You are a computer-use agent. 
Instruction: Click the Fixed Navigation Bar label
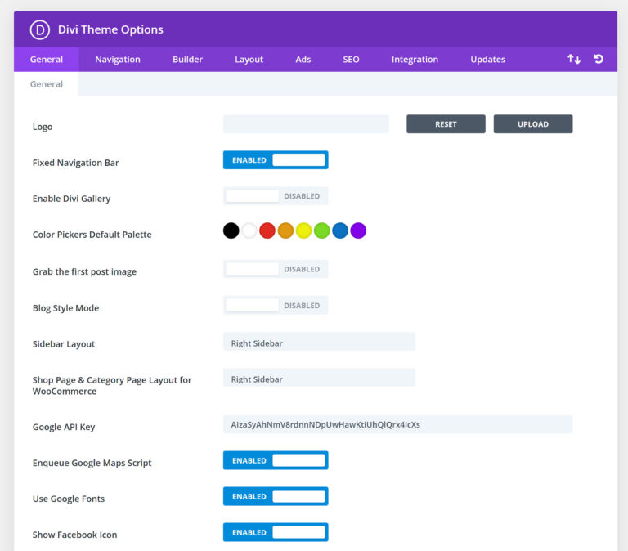(76, 163)
